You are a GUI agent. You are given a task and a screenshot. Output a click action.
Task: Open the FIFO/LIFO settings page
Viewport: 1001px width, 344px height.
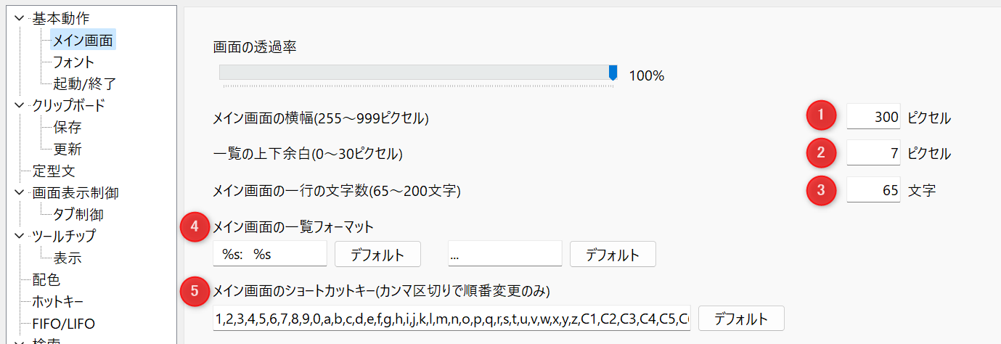coord(63,323)
